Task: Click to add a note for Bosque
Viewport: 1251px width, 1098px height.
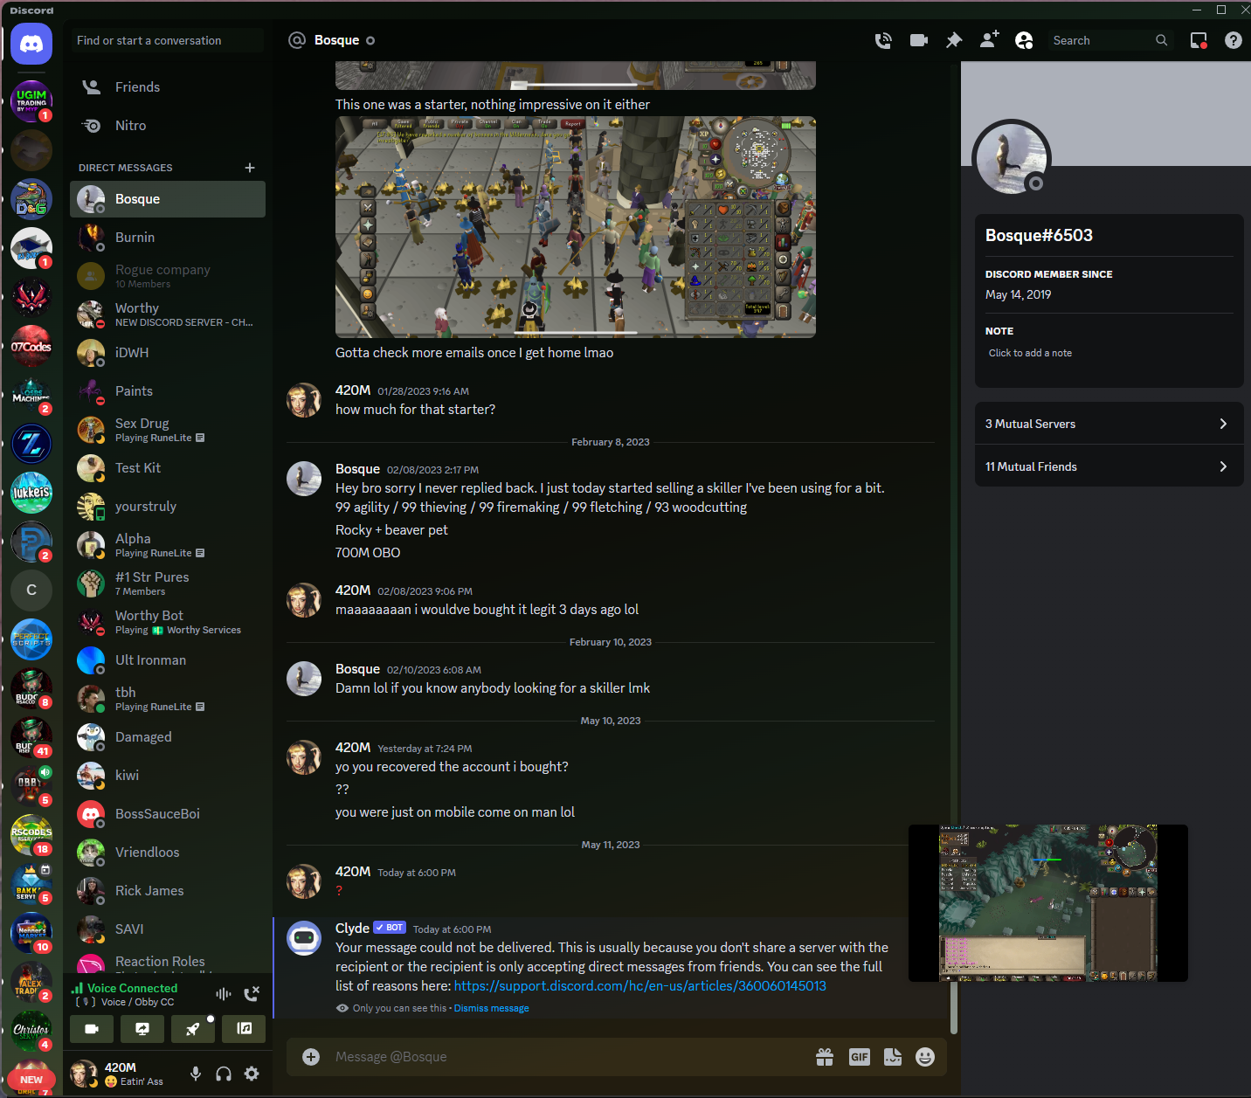Action: pyautogui.click(x=1108, y=353)
